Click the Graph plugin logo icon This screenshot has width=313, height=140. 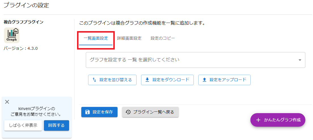pyautogui.click(x=12, y=35)
